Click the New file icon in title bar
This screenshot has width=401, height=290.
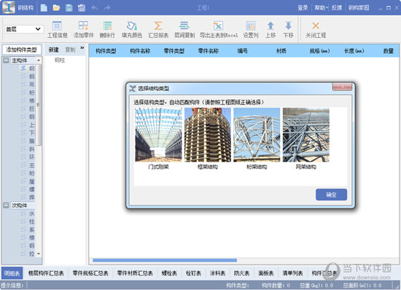point(44,8)
